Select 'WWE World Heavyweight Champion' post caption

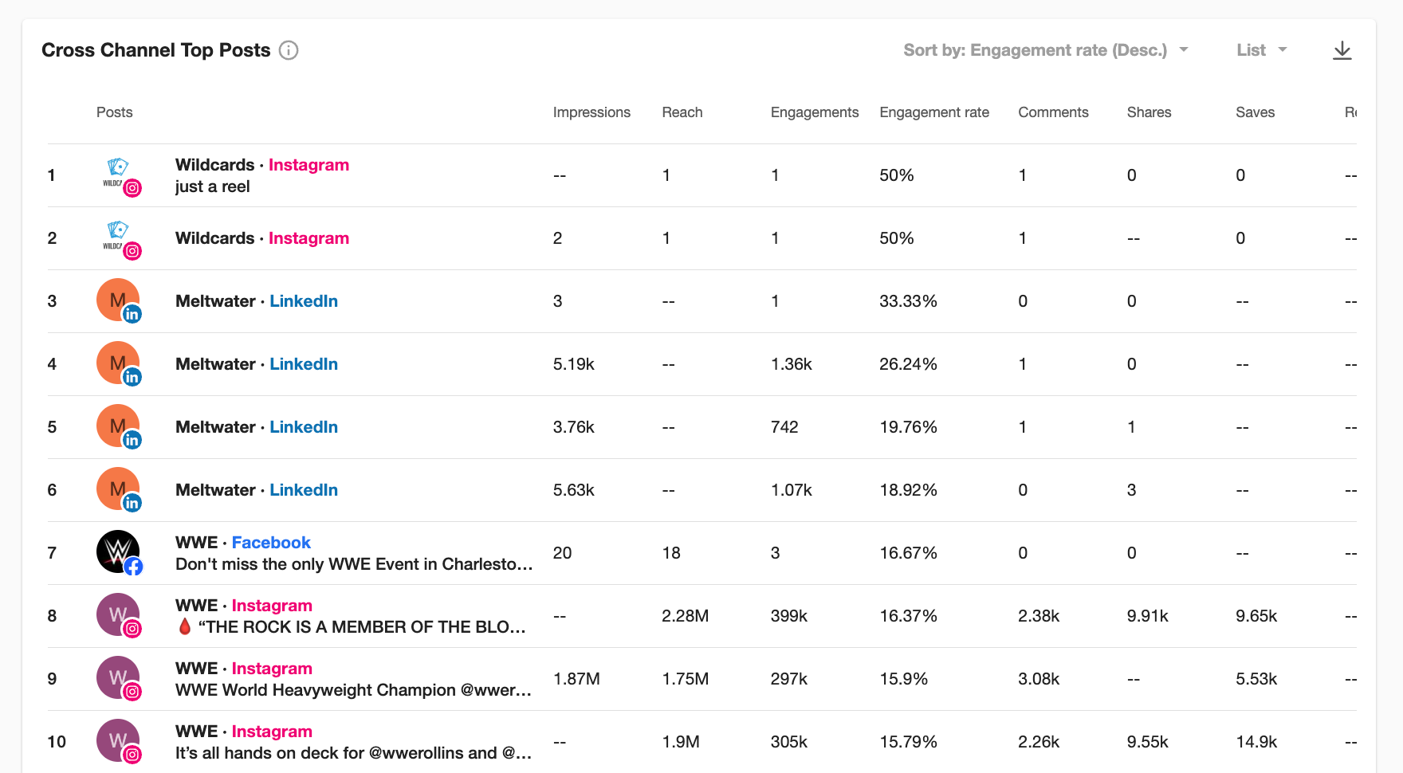click(353, 690)
